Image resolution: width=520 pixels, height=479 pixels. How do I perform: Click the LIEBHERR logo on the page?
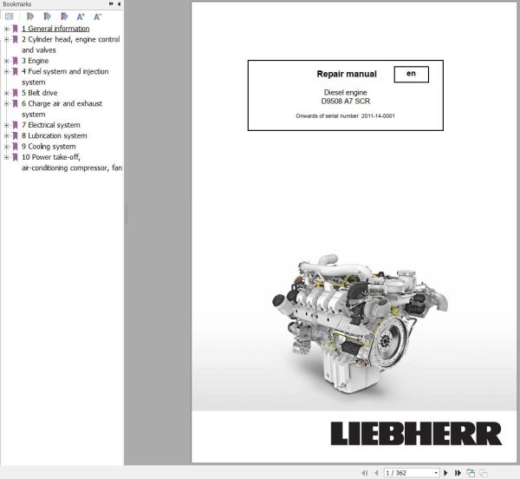tap(416, 433)
